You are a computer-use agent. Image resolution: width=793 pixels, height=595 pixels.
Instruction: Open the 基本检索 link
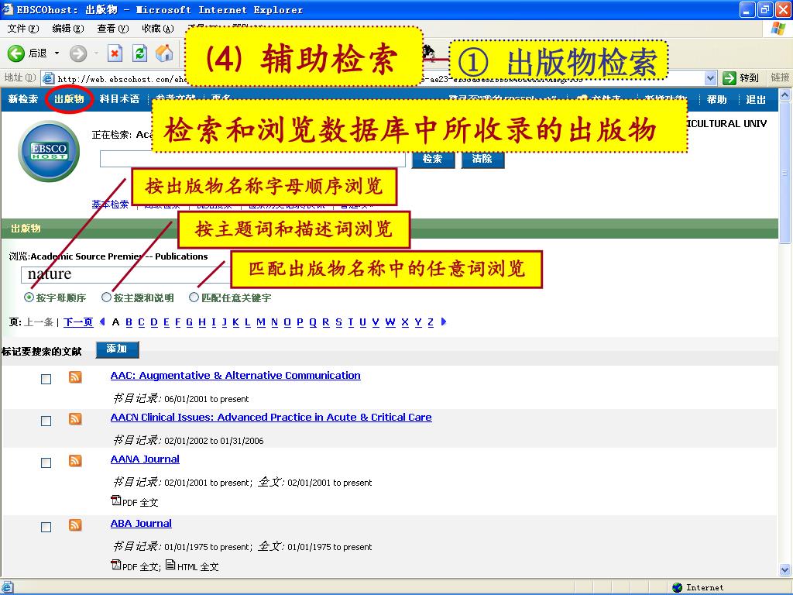(x=110, y=205)
